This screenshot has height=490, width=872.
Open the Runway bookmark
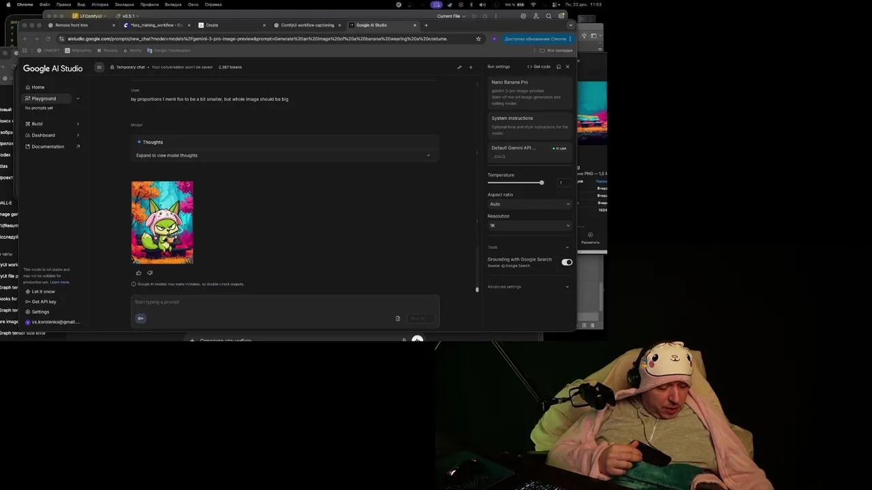coord(108,50)
